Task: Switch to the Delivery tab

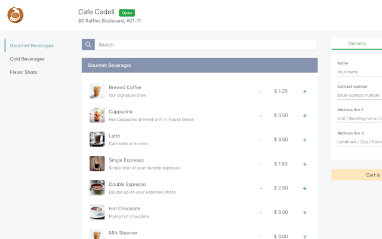Action: [357, 44]
